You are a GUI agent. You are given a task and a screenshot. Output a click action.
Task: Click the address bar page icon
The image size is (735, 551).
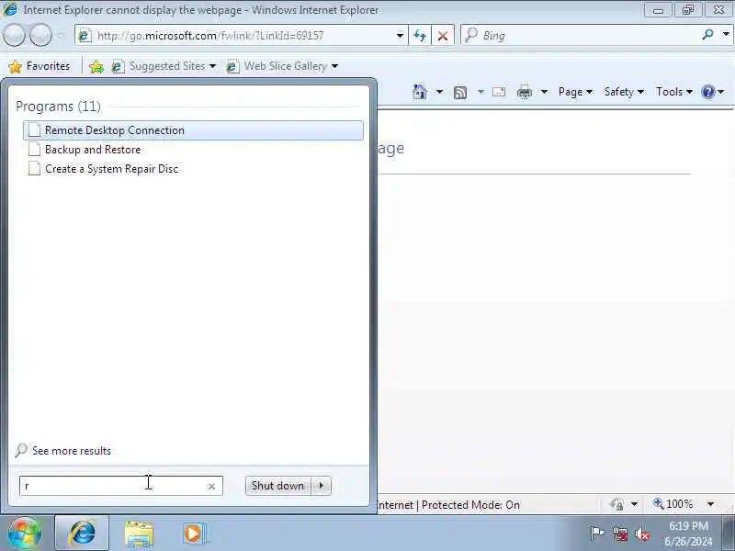pos(85,36)
